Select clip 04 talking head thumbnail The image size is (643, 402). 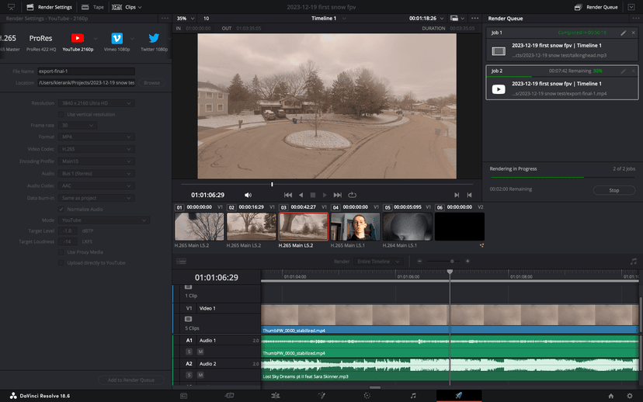[355, 227]
